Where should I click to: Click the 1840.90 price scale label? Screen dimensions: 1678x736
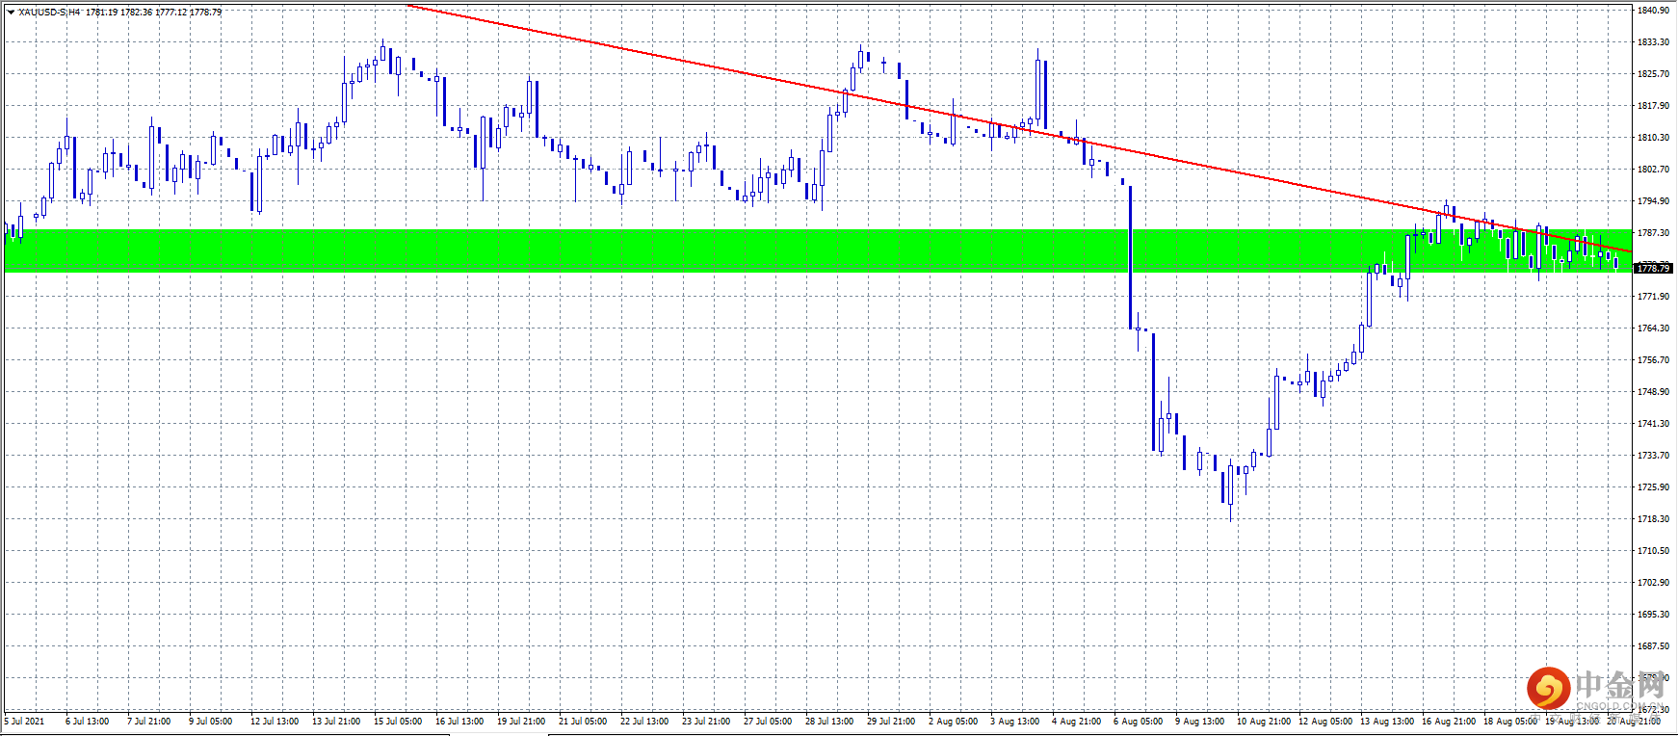1653,11
